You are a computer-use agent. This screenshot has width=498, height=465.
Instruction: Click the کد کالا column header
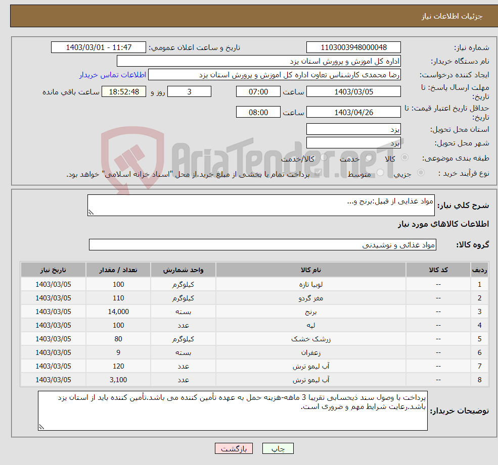click(438, 270)
